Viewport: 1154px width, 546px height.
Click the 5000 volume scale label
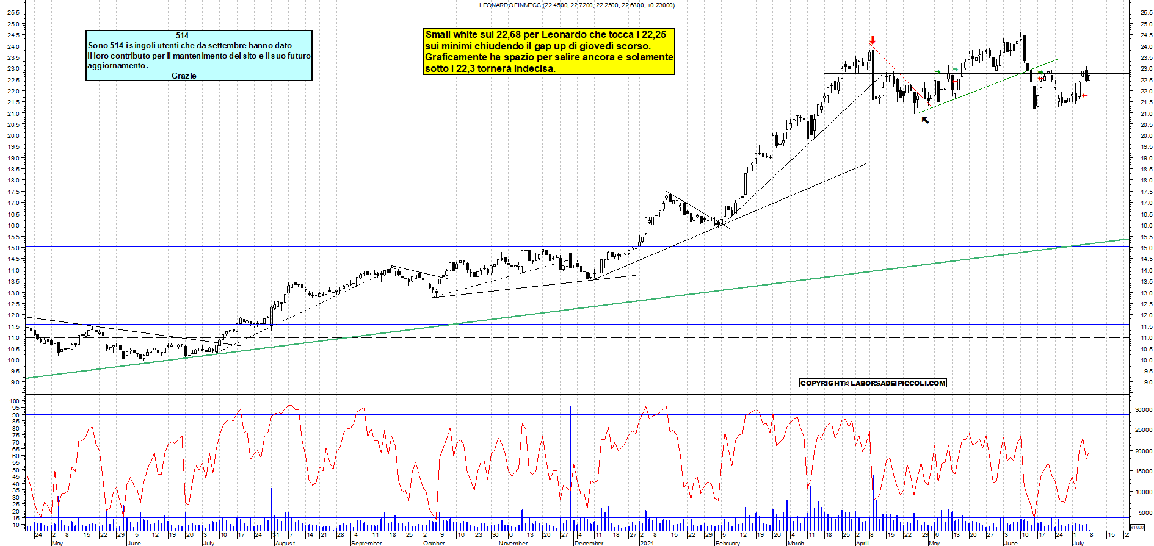coord(1145,513)
